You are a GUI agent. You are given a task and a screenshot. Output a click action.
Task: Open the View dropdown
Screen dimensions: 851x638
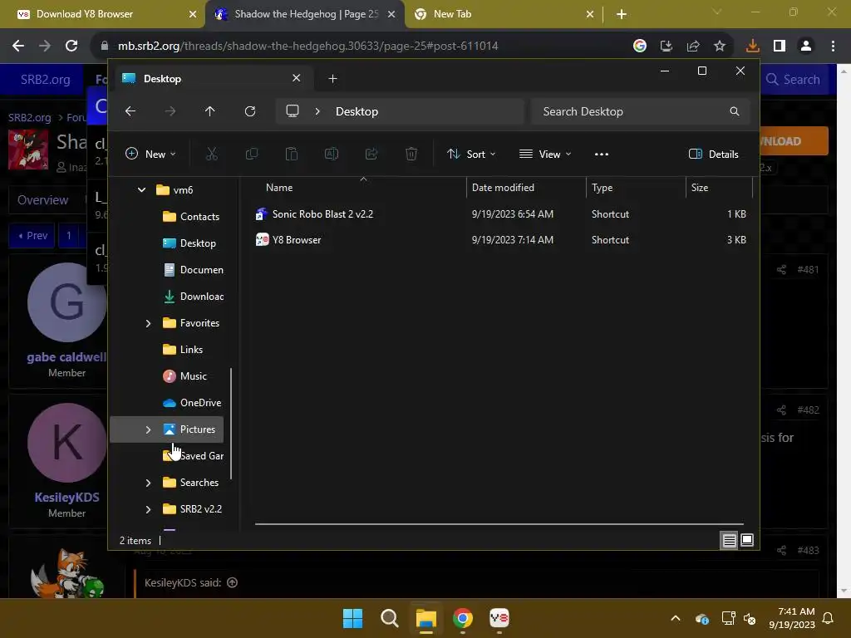point(545,154)
